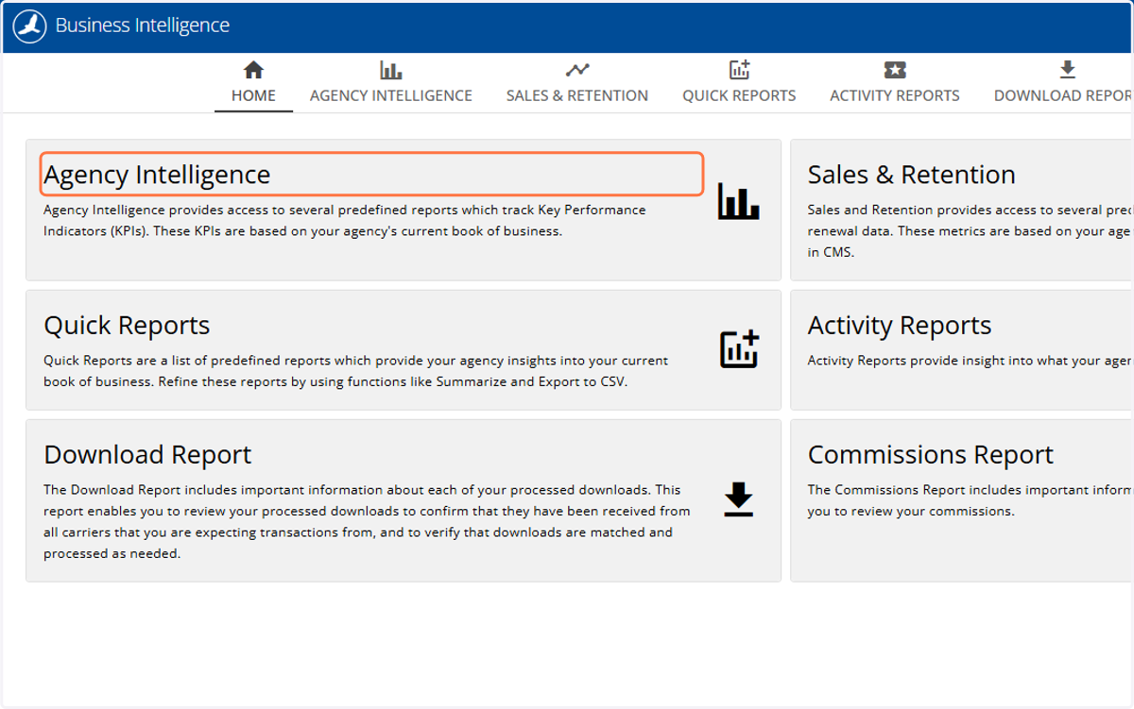This screenshot has width=1134, height=709.
Task: Click the chart-plus icon in Quick Reports card
Action: (739, 349)
